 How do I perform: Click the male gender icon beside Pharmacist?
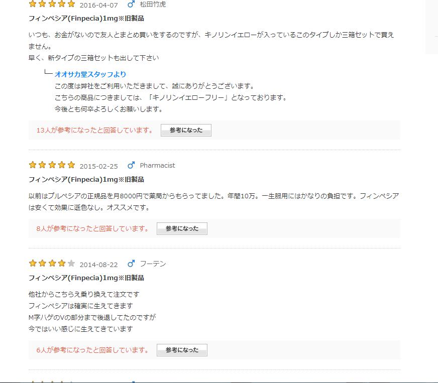[132, 165]
